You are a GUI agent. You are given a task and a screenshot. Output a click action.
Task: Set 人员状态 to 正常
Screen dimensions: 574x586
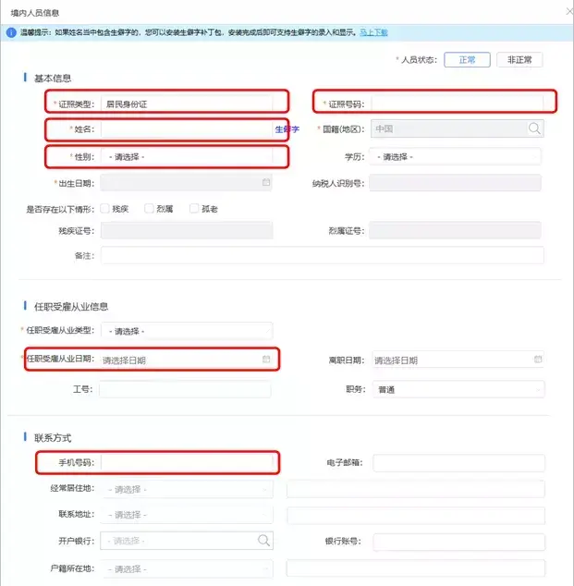coord(467,60)
